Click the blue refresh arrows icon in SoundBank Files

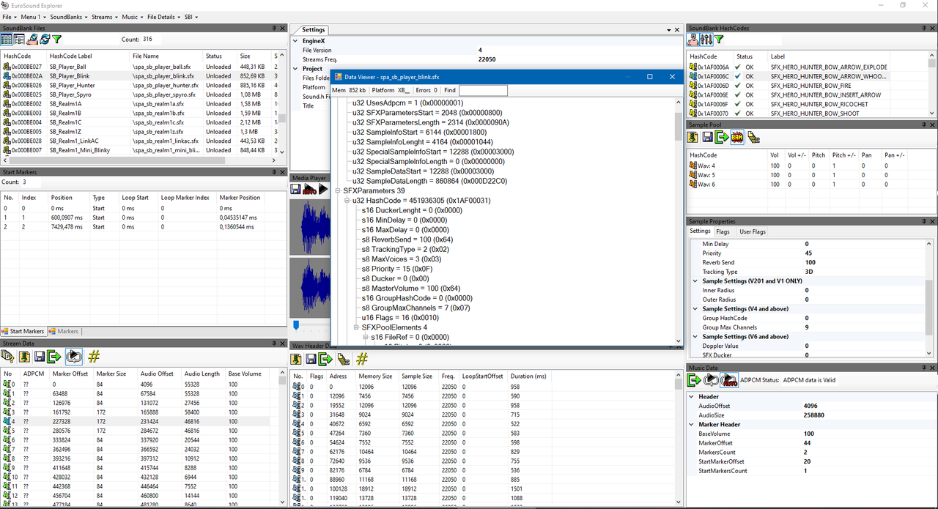45,39
